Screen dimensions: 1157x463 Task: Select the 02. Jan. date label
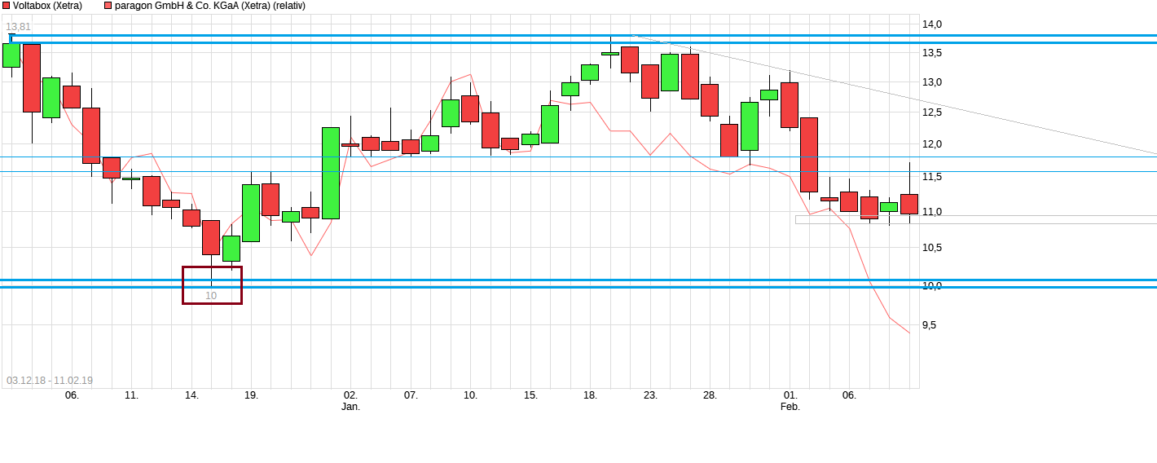(x=350, y=400)
